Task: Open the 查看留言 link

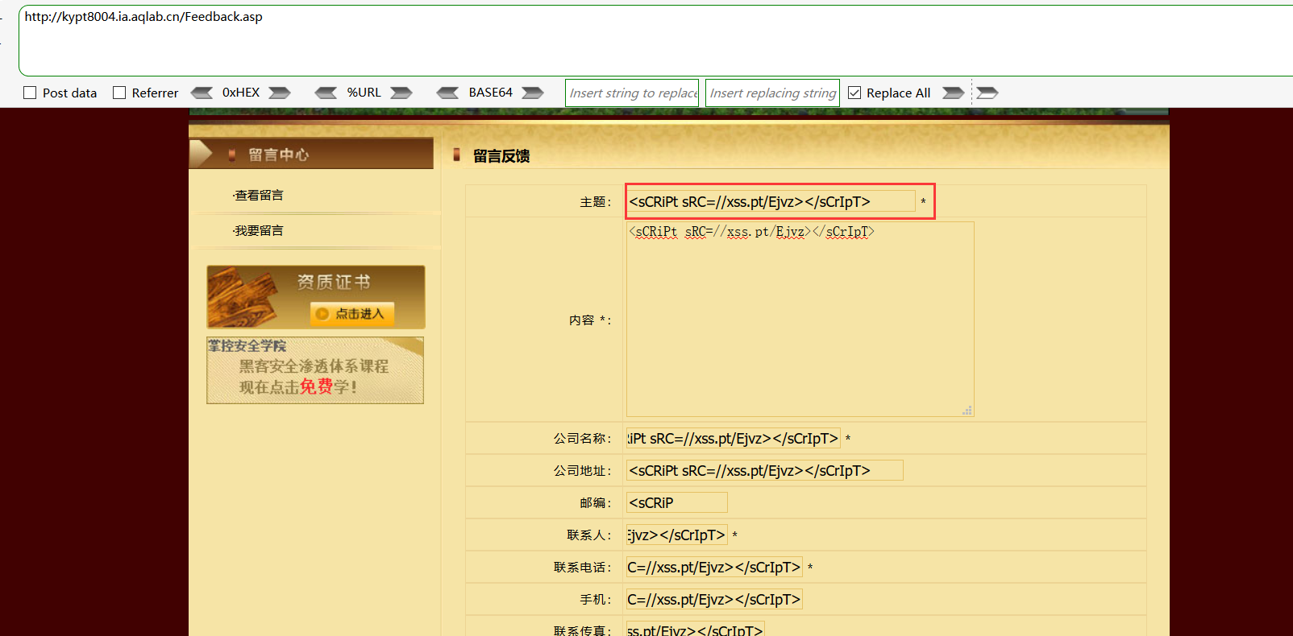Action: (x=259, y=196)
